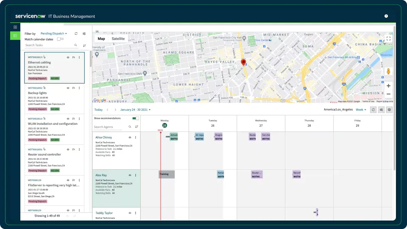Screen dimensions: 407x229
Task: Toggle the eye icon for Alisa Chinoy
Action: [x=130, y=137]
